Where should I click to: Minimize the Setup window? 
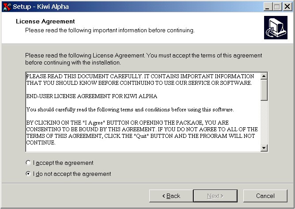click(267, 7)
